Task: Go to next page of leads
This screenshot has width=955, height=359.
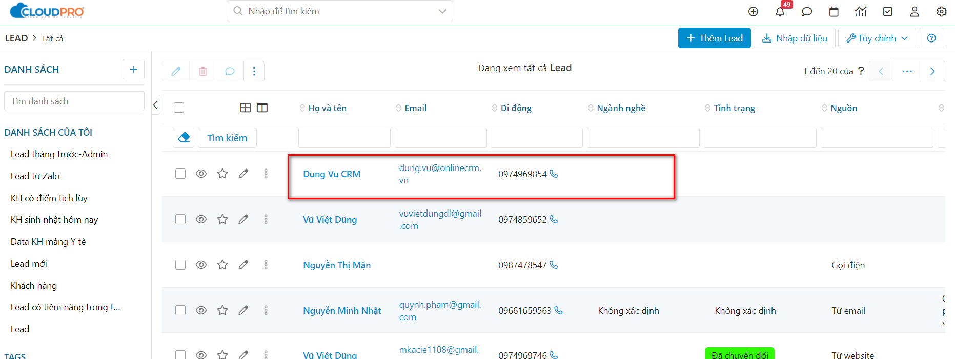Action: (x=932, y=71)
